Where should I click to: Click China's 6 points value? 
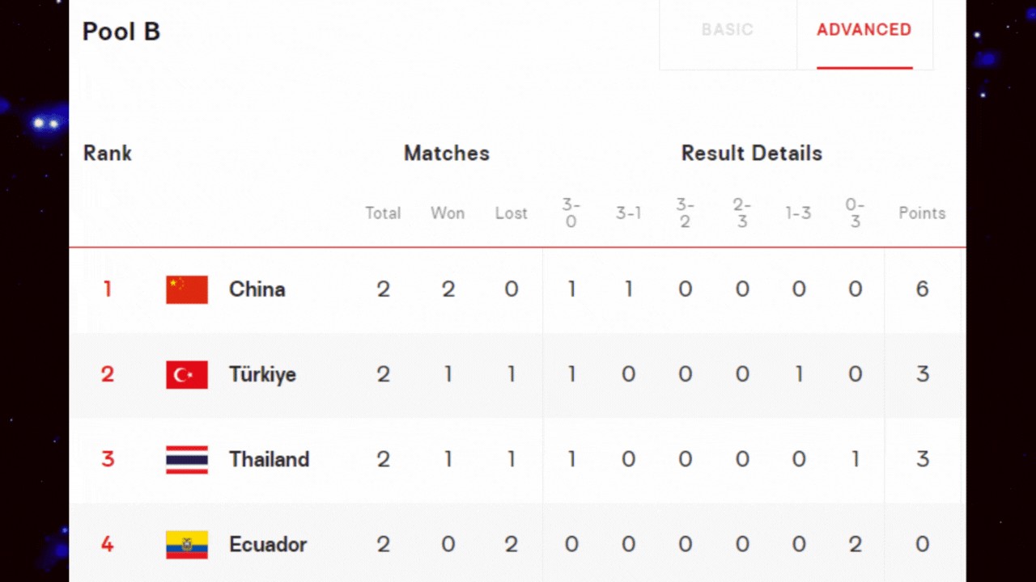(x=922, y=289)
